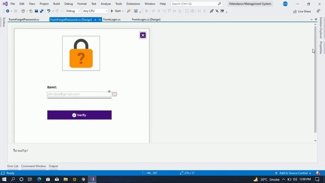Undo the last action

[x=49, y=11]
